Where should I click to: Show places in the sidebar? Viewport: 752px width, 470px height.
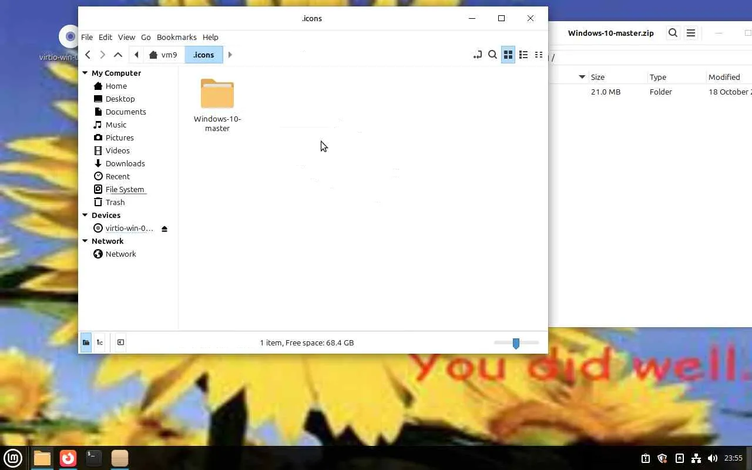86,343
